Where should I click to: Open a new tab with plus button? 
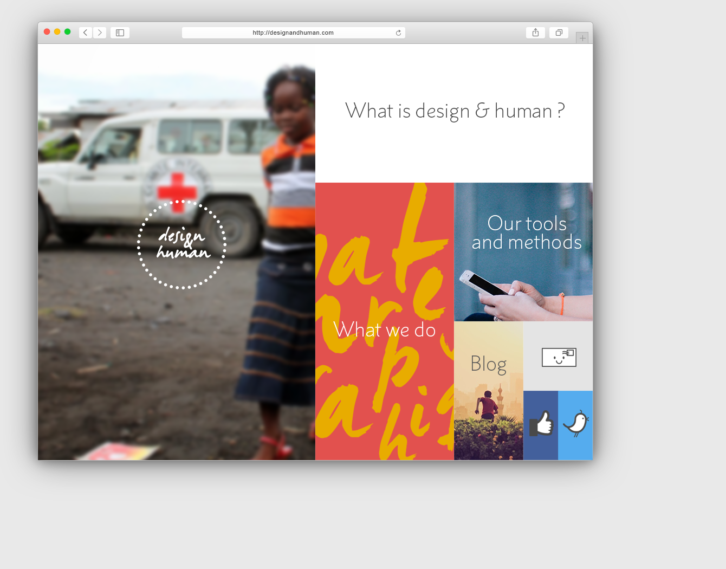[x=582, y=38]
